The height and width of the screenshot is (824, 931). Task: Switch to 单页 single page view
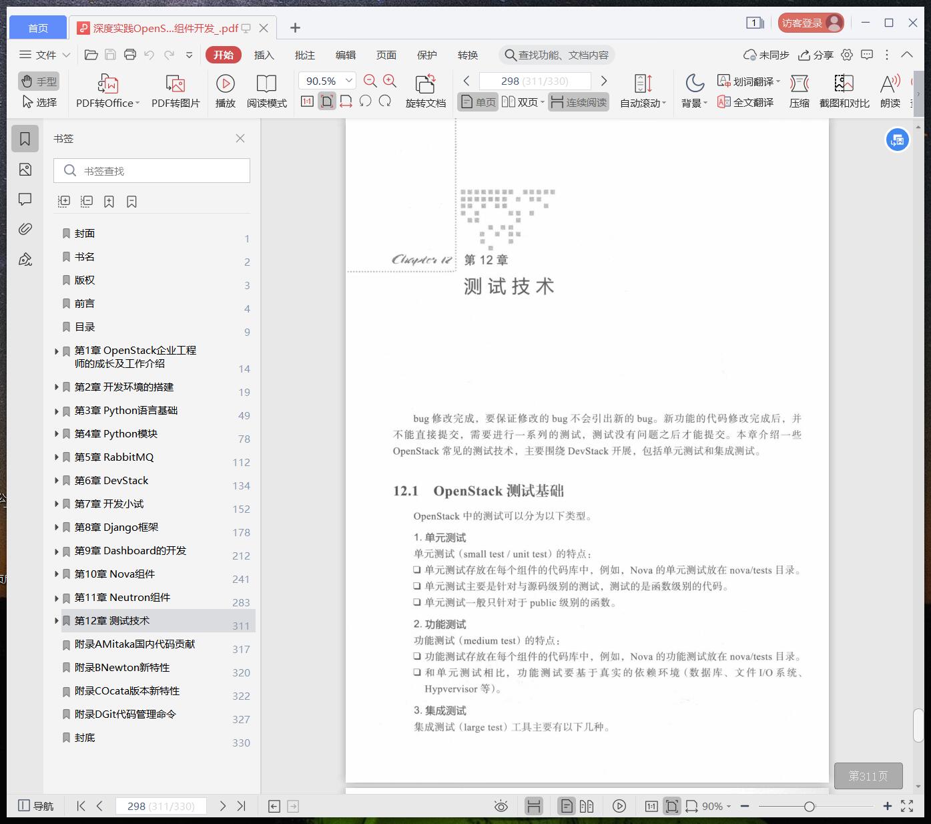478,102
